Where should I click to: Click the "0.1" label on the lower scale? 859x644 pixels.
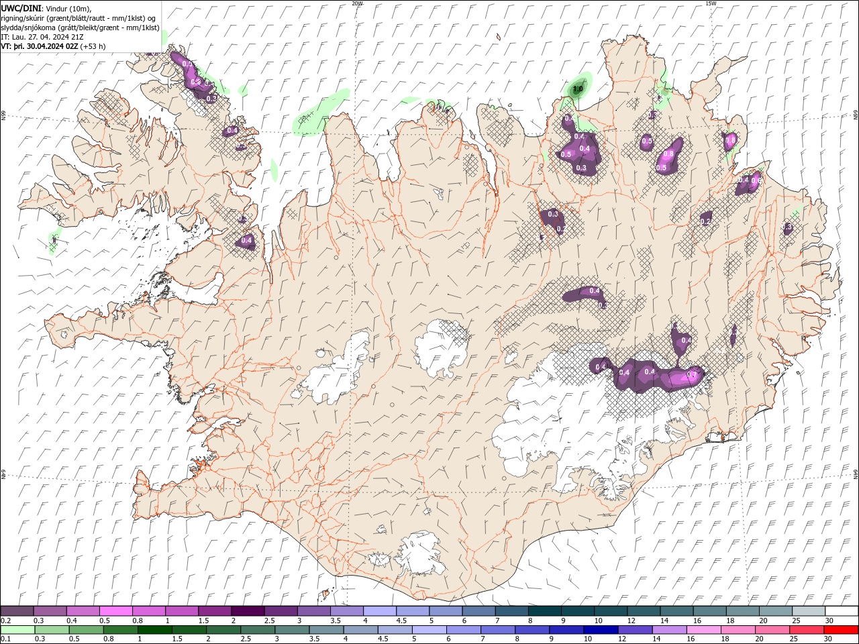(x=6, y=639)
